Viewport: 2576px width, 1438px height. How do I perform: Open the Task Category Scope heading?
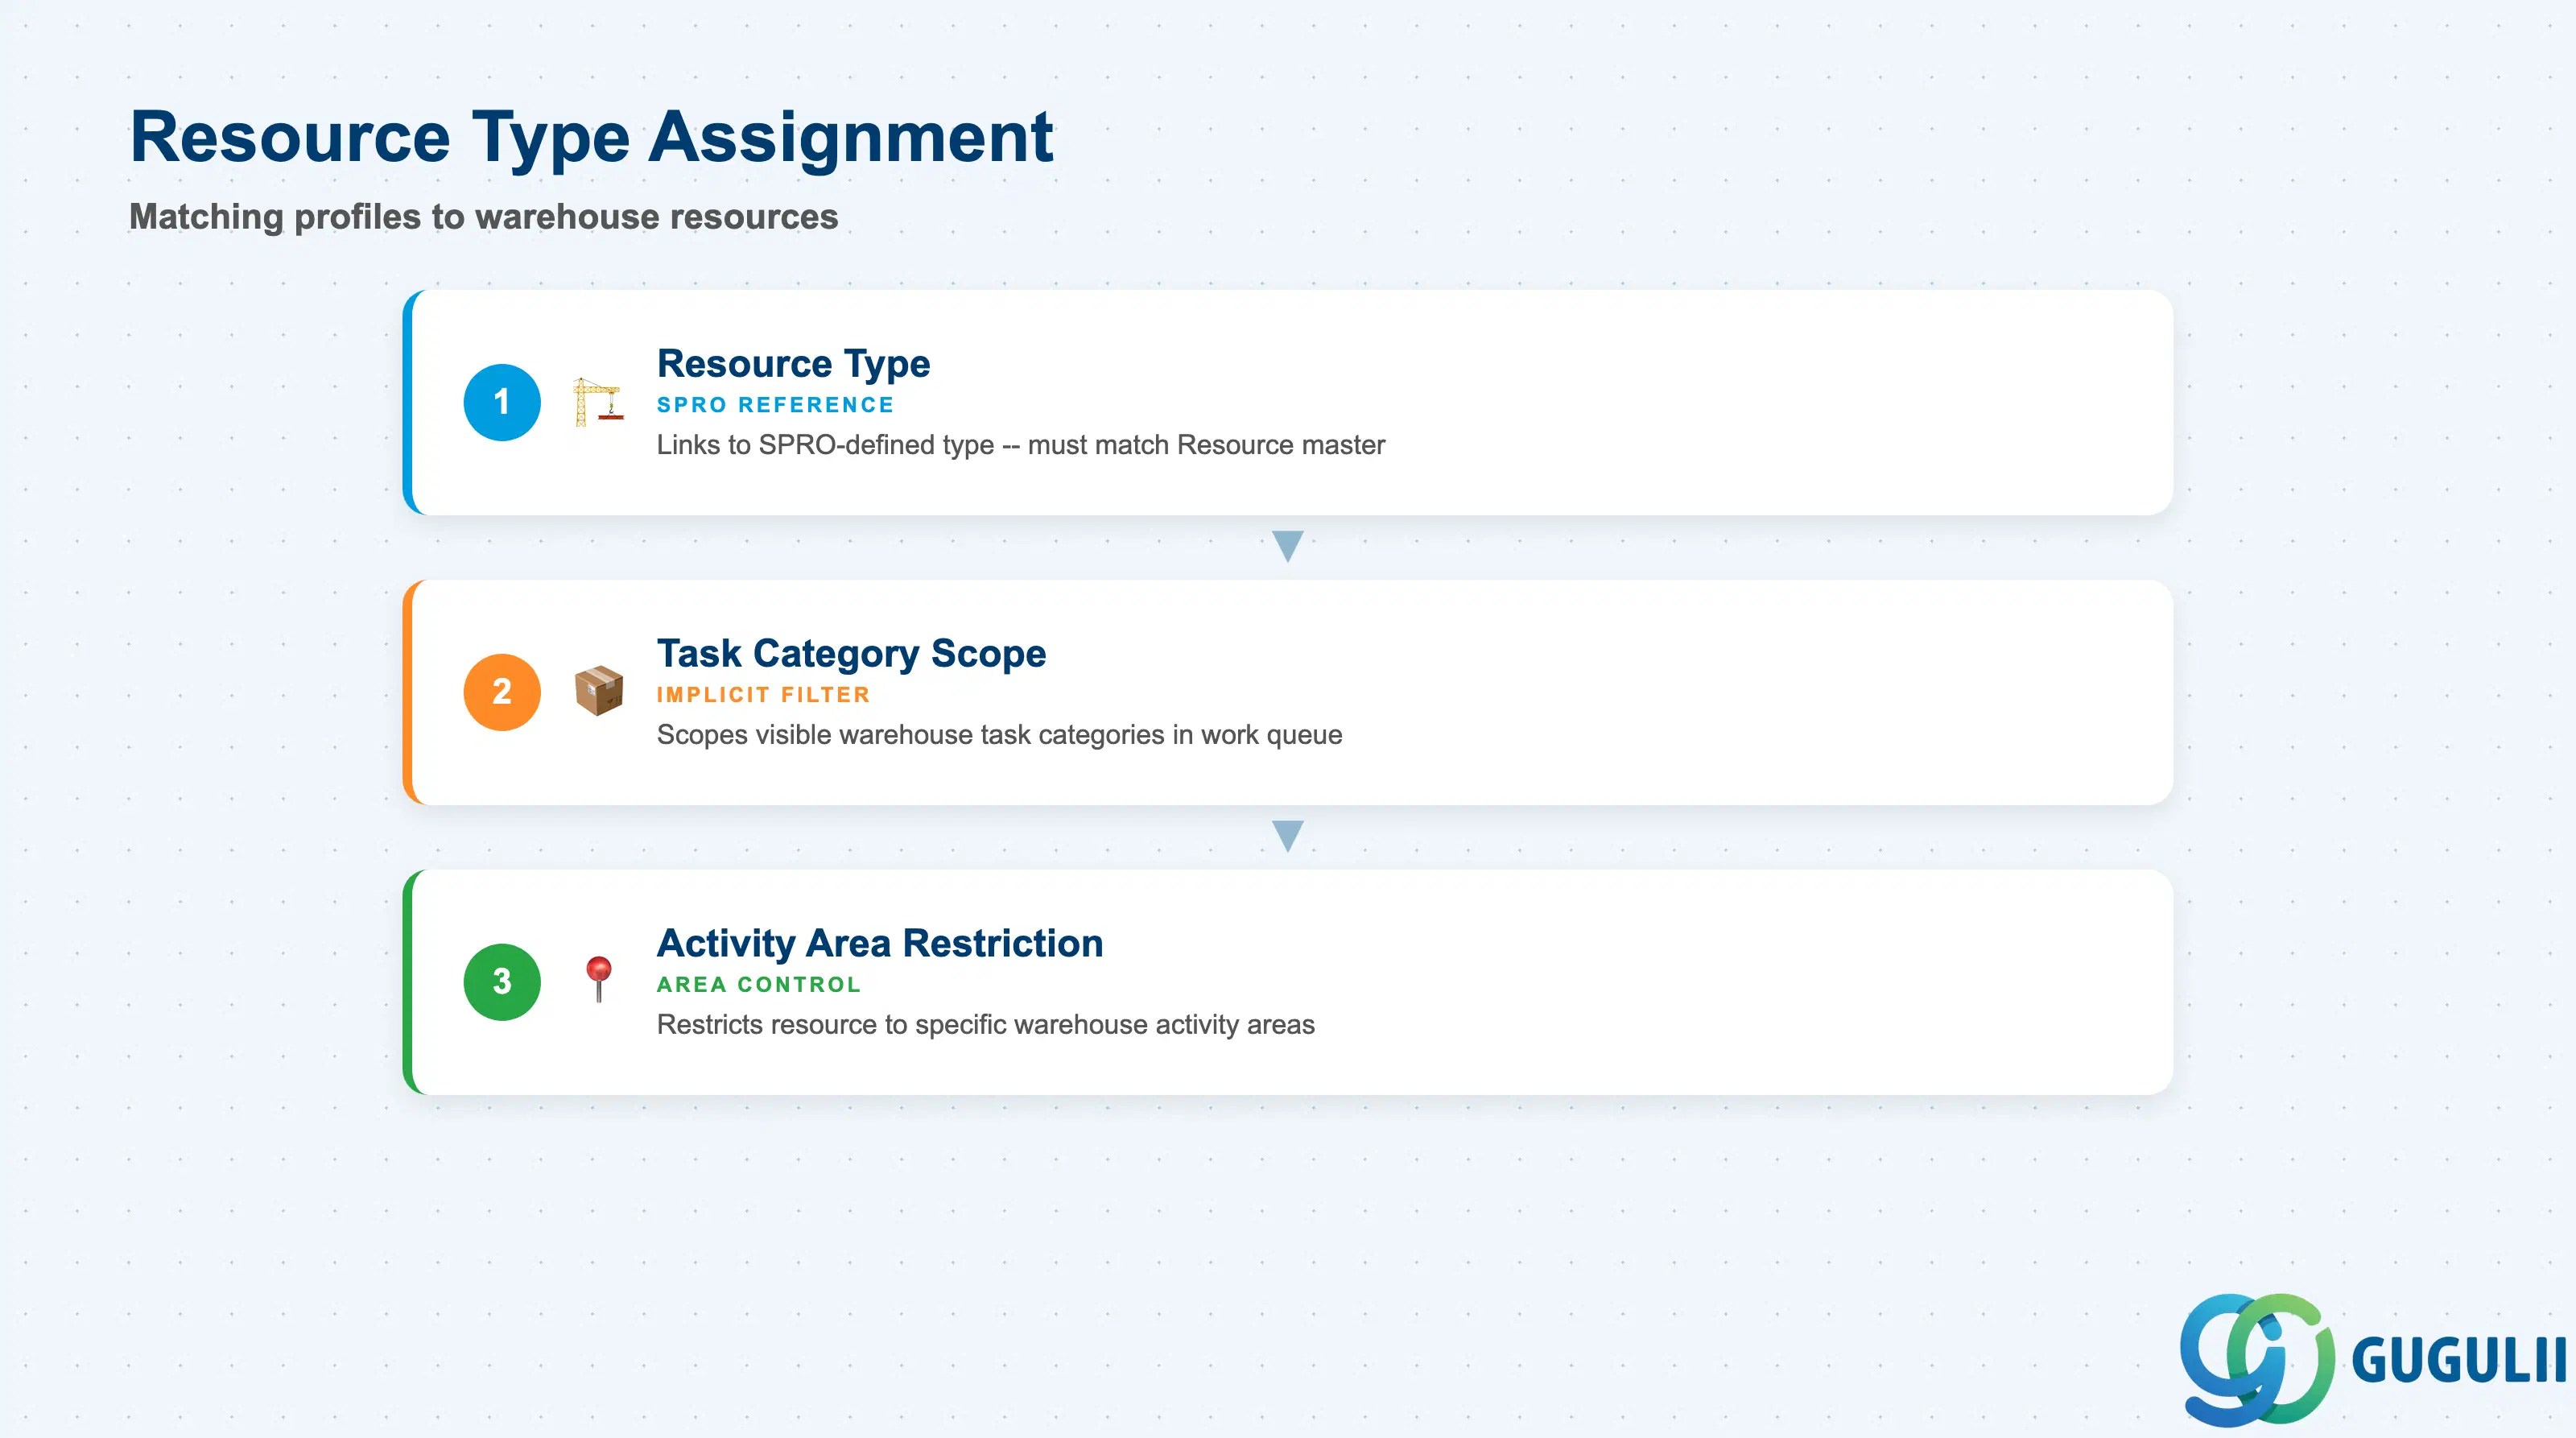(x=851, y=654)
